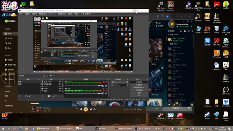
Task: Open play queue icon in QQ Music
Action: [140, 109]
